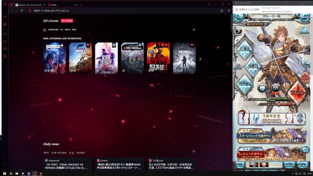Open the Wolfenstein game card
313x176 pixels.
[54, 58]
